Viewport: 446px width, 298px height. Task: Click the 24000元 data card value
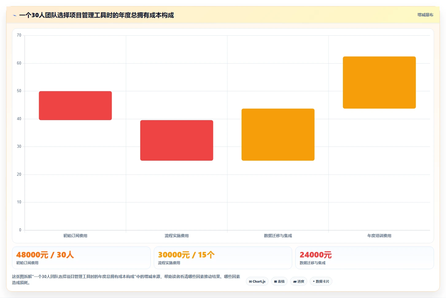(316, 255)
